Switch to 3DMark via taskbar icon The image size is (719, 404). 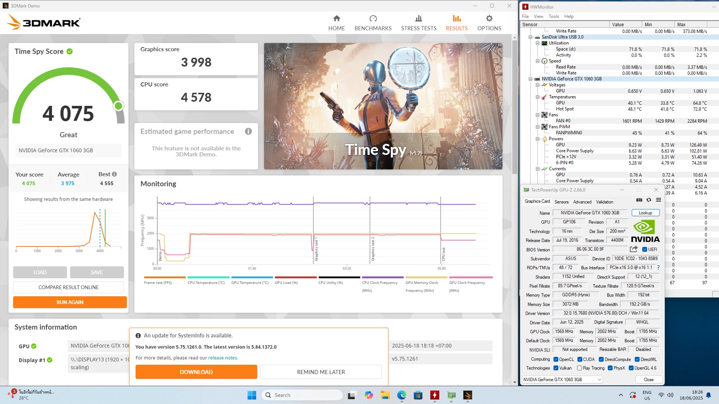467,395
